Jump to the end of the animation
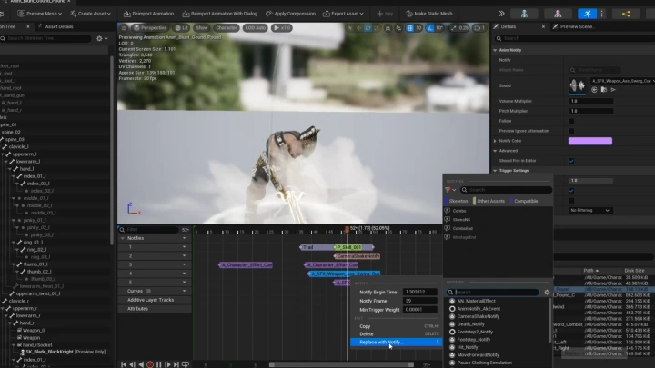655x368 pixels. click(x=176, y=364)
